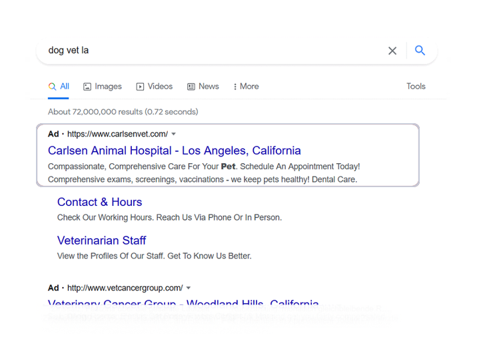This screenshot has width=477, height=341.
Task: Expand the vetcancergroup.com ad dropdown arrow
Action: 189,288
